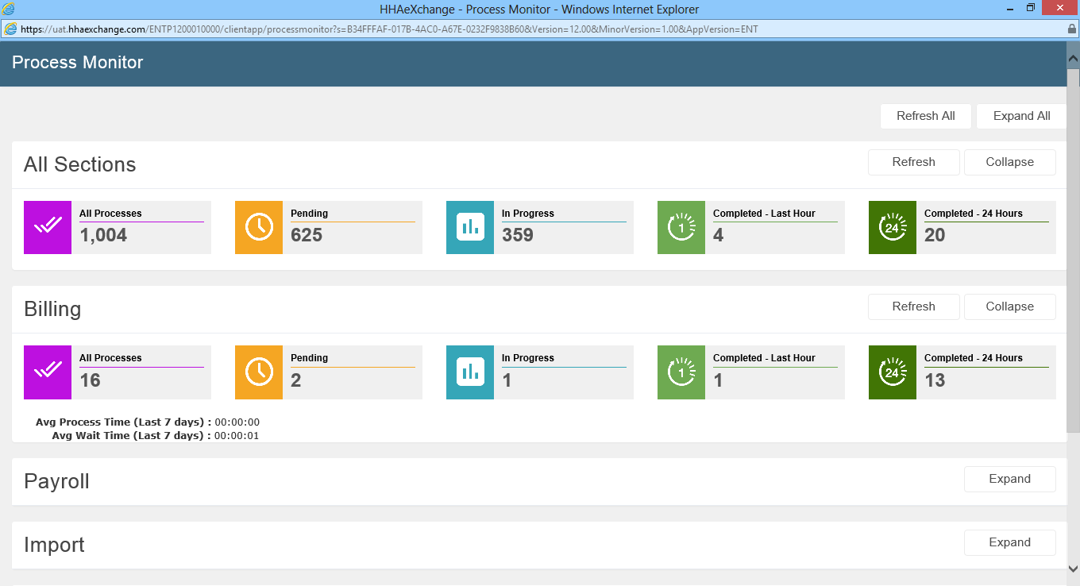Image resolution: width=1080 pixels, height=586 pixels.
Task: Click Completed - Last Hour icon in All Sections
Action: [x=681, y=227]
